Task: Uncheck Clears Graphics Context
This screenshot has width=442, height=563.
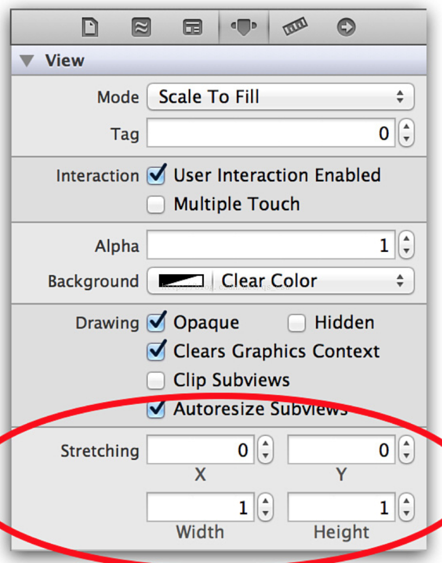Action: click(x=156, y=351)
